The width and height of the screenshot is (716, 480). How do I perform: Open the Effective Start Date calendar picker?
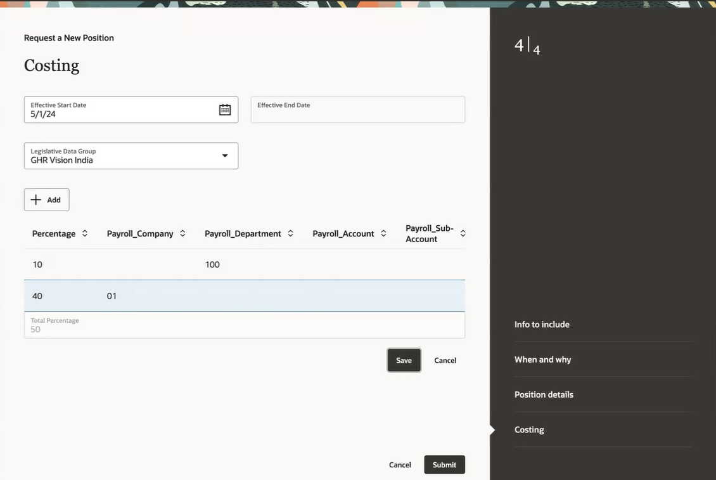tap(225, 110)
